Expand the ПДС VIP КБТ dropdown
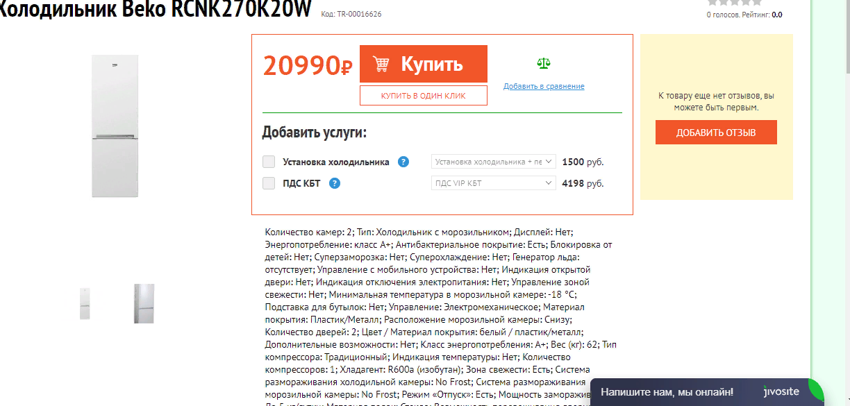 pos(494,183)
